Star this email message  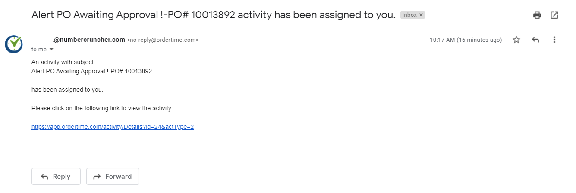pyautogui.click(x=516, y=40)
